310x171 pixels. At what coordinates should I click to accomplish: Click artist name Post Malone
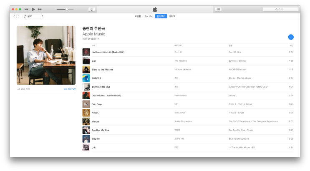[x=181, y=96]
